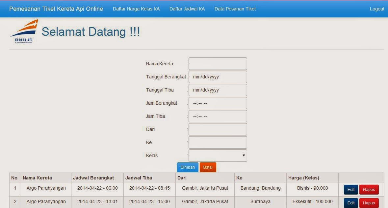
Task: Click the Logout link
Action: (376, 9)
